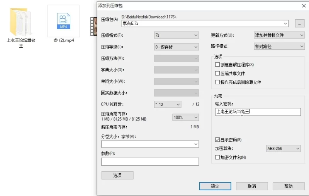Open the 压缩格式 dropdown showing 7z
Viewport: 309px width, 196px height.
point(177,35)
